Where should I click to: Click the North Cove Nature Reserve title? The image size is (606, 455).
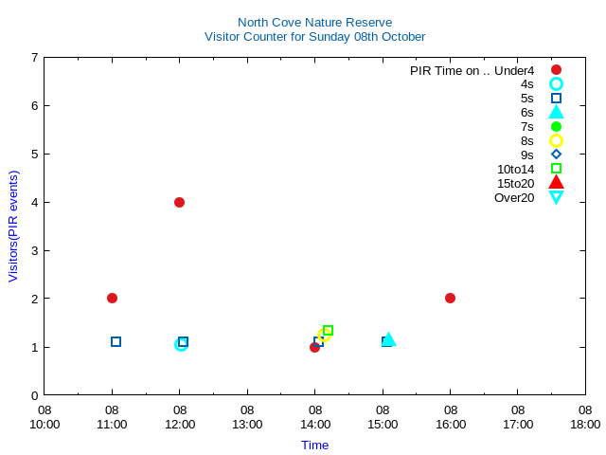pyautogui.click(x=314, y=22)
